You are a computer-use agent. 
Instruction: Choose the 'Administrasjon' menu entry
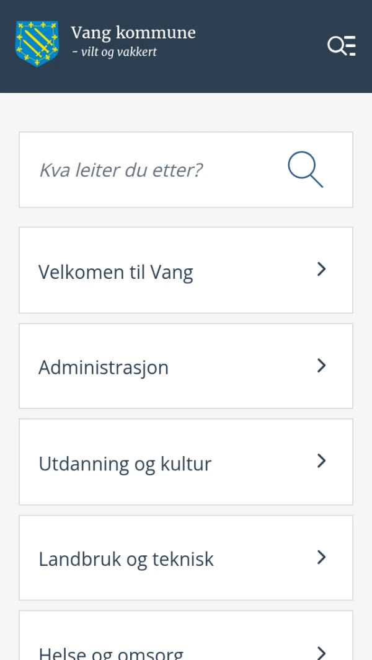point(104,367)
